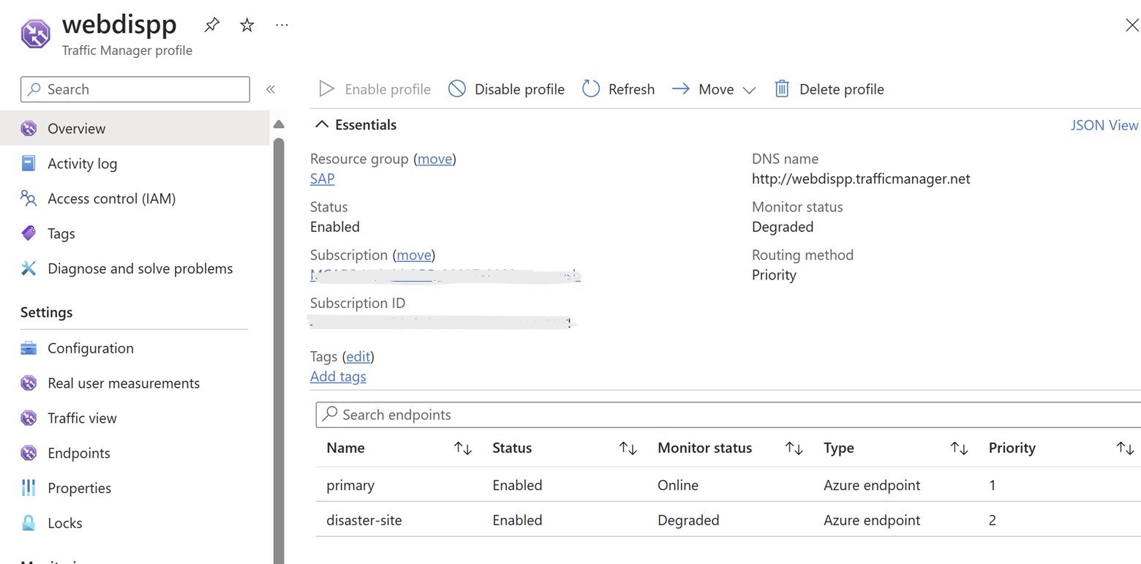Open Diagnose and solve problems
The image size is (1141, 564).
(140, 268)
